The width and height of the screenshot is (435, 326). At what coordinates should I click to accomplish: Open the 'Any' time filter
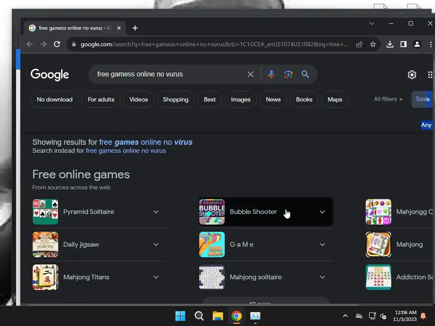(x=426, y=125)
